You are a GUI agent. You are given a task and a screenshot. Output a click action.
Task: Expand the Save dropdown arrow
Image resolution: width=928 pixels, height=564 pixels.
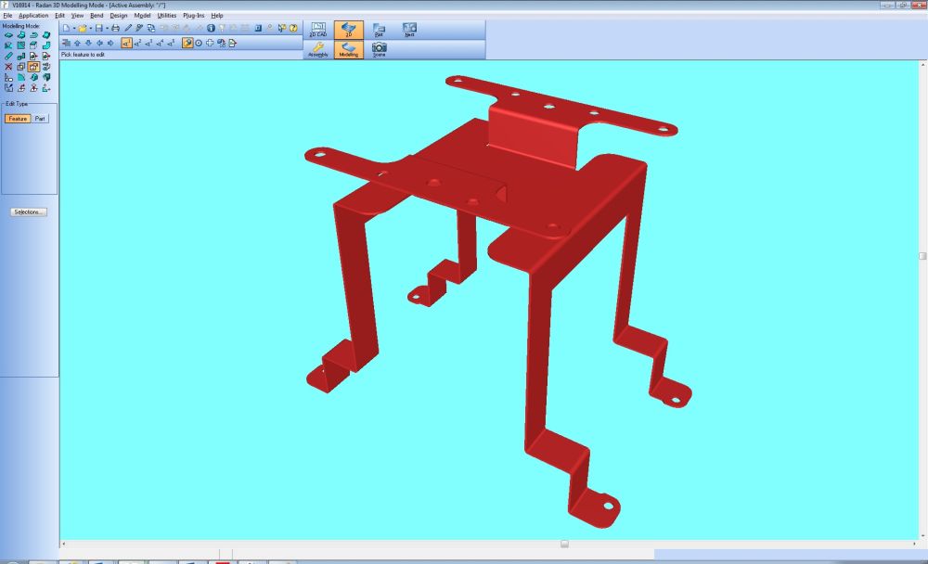[106, 29]
